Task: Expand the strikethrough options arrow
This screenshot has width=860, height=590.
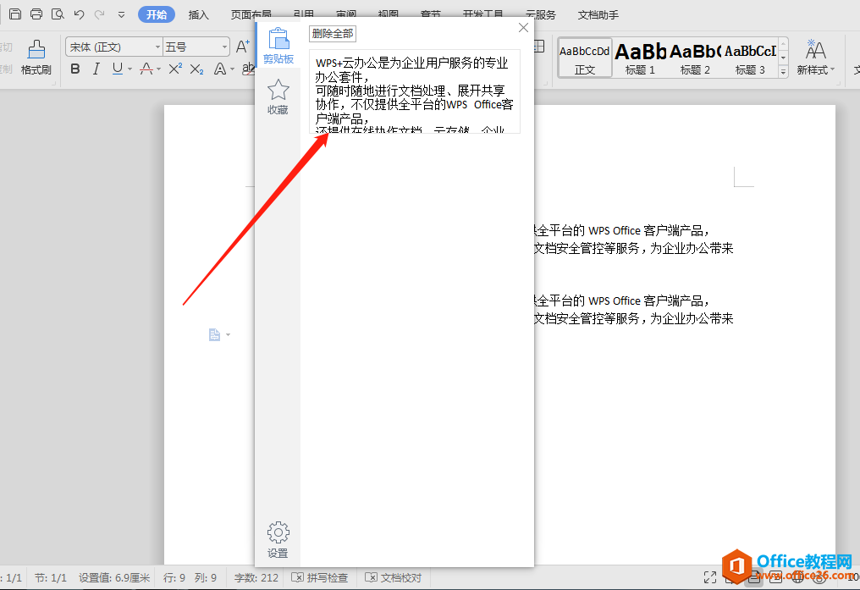Action: click(x=159, y=69)
